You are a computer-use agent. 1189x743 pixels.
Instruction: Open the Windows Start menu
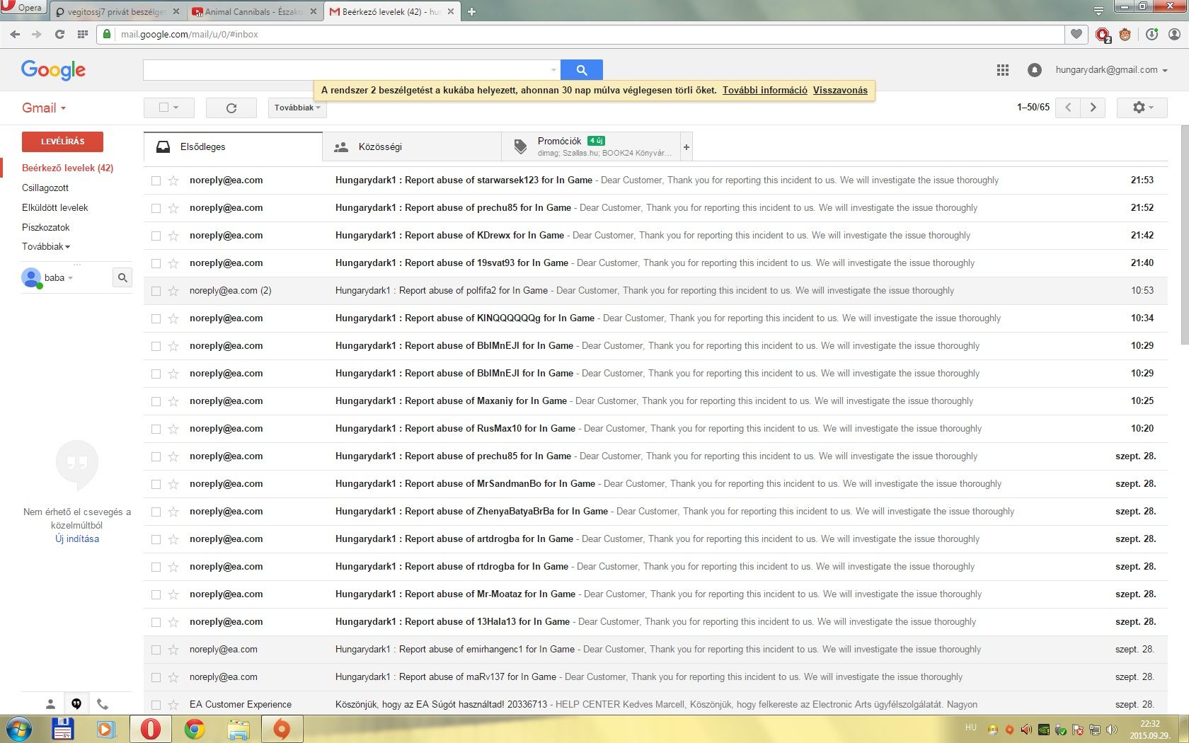[x=18, y=729]
